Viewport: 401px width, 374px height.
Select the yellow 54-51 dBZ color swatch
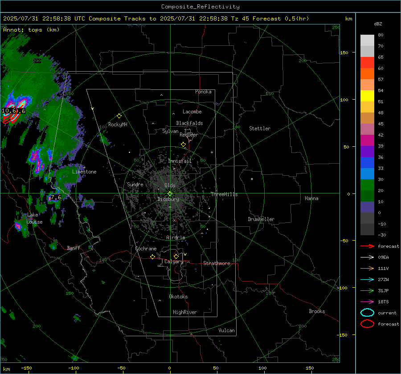(x=367, y=96)
